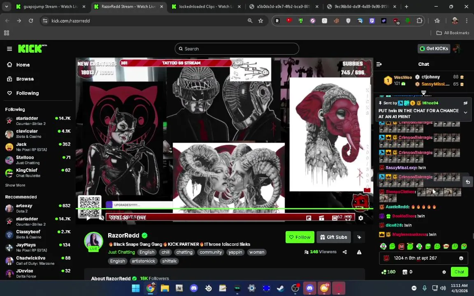The image size is (474, 296).
Task: Open recommended channel JDevise
Action: 38,273
